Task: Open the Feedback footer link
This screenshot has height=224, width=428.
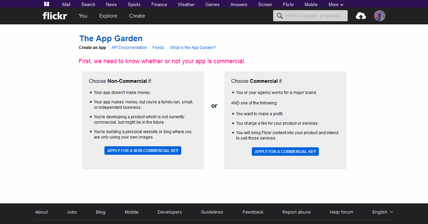Action: point(253,212)
